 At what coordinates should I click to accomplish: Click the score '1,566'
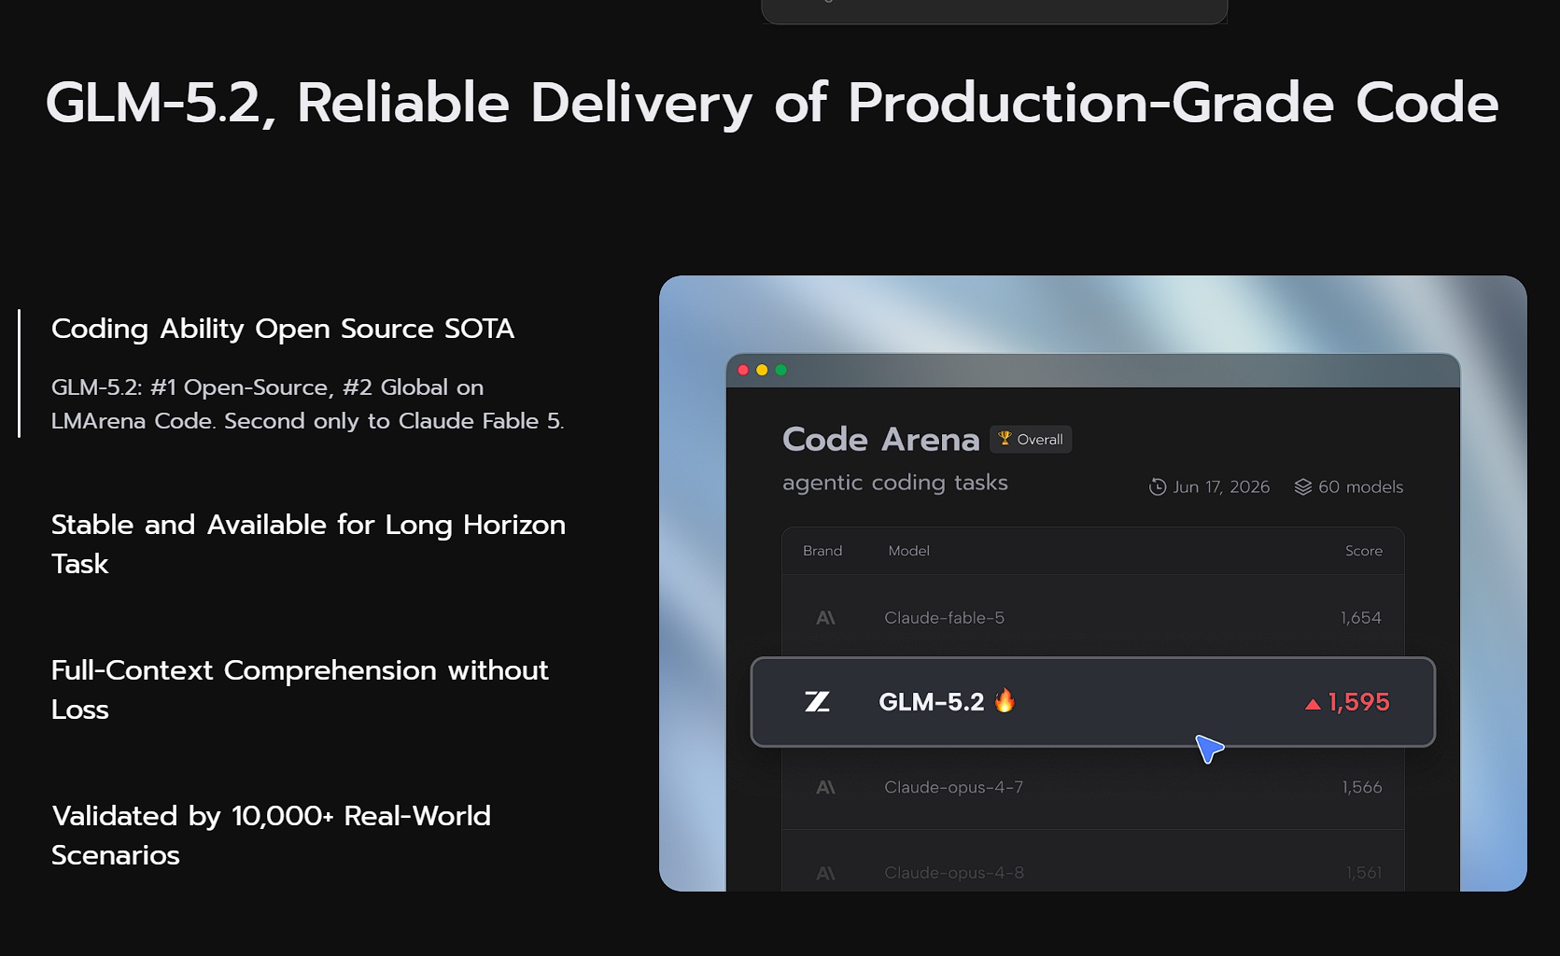pos(1361,788)
